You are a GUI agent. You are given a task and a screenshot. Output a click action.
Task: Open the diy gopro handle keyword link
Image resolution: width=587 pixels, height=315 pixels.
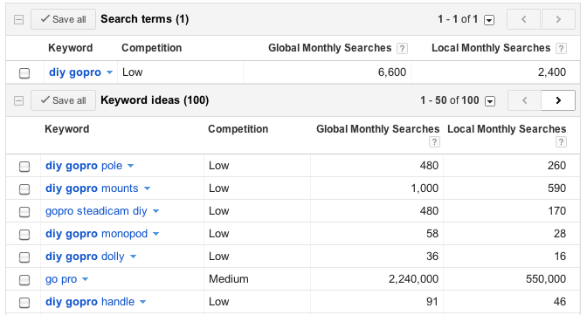pos(90,302)
